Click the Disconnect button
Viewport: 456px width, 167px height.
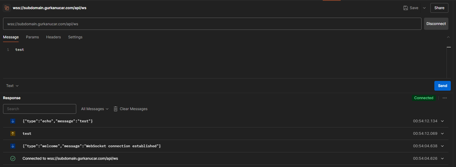tap(436, 24)
